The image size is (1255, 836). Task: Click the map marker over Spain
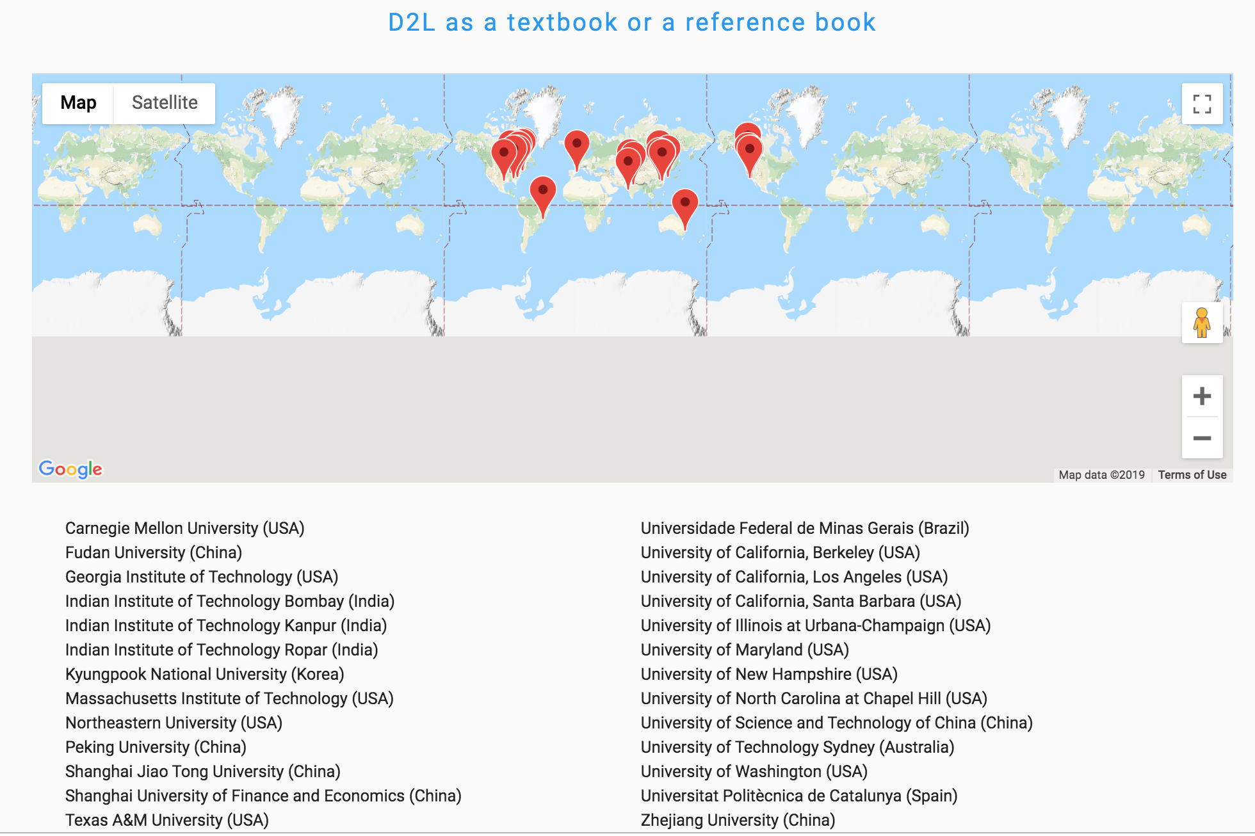click(577, 145)
